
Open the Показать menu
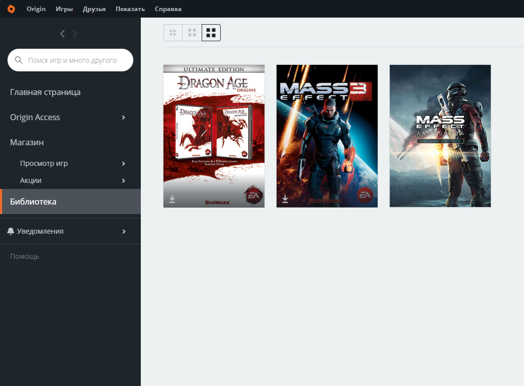pyautogui.click(x=130, y=9)
